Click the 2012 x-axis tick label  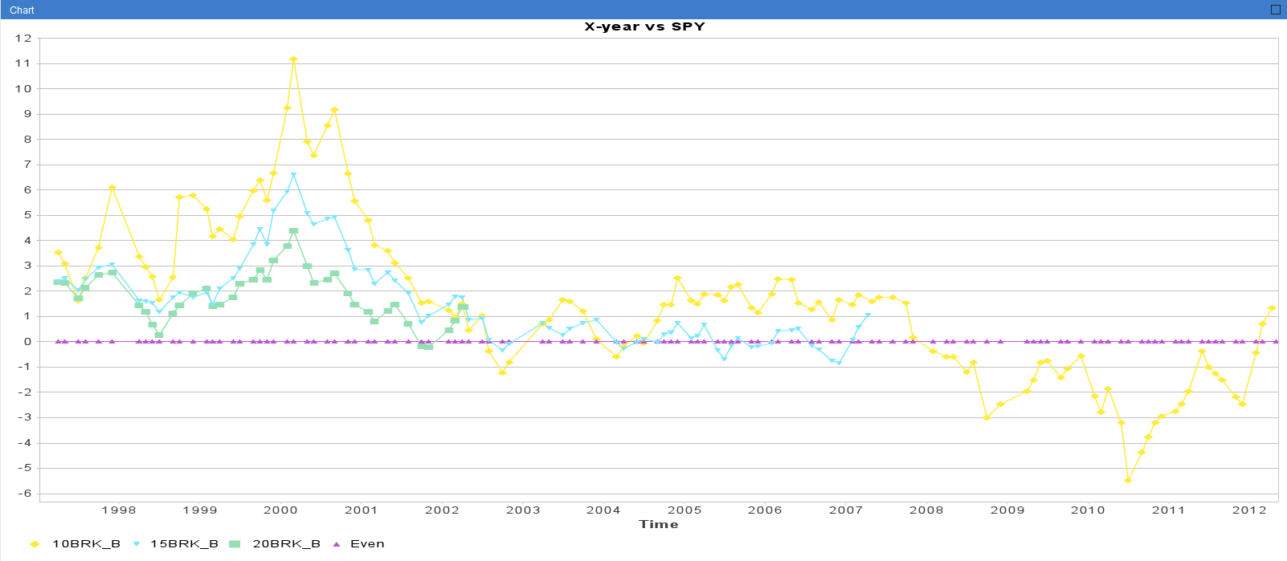click(1249, 510)
